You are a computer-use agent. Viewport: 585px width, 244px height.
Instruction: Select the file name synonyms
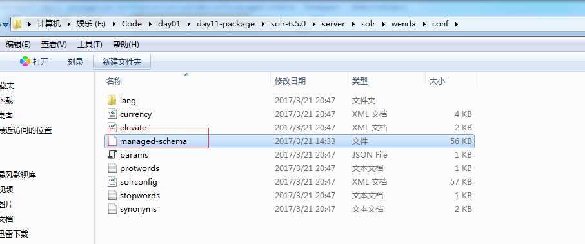coord(138,209)
